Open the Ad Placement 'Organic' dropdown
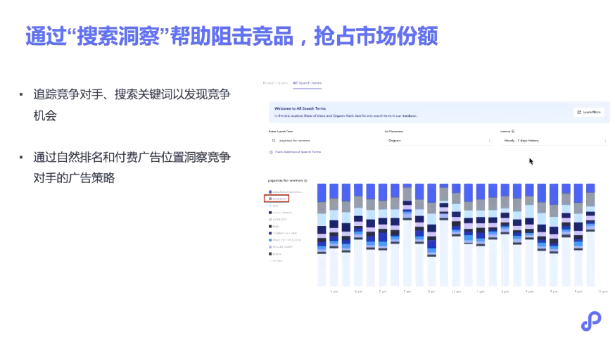 coord(438,141)
